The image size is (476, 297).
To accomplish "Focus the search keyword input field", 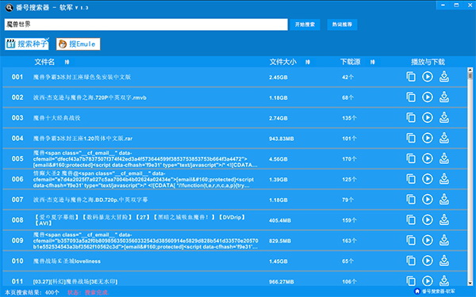I will pyautogui.click(x=146, y=25).
